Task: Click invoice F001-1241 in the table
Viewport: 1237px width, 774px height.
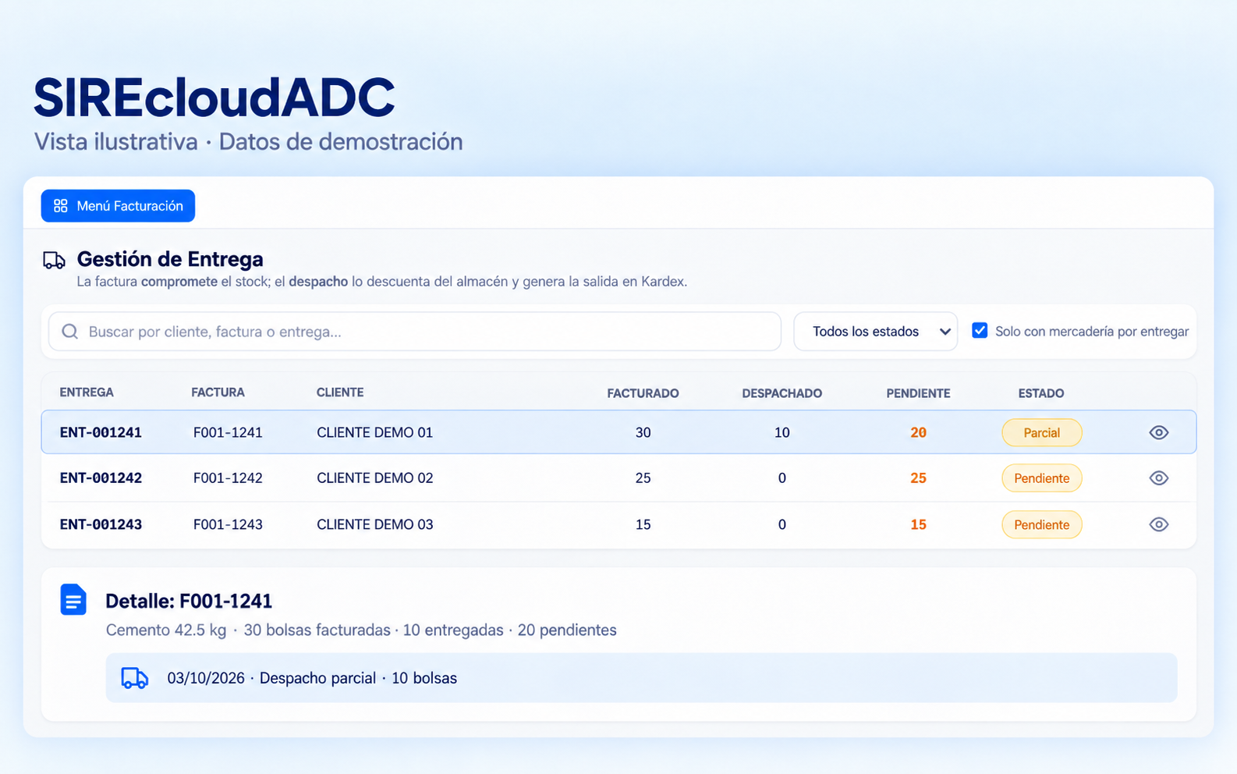Action: point(228,432)
